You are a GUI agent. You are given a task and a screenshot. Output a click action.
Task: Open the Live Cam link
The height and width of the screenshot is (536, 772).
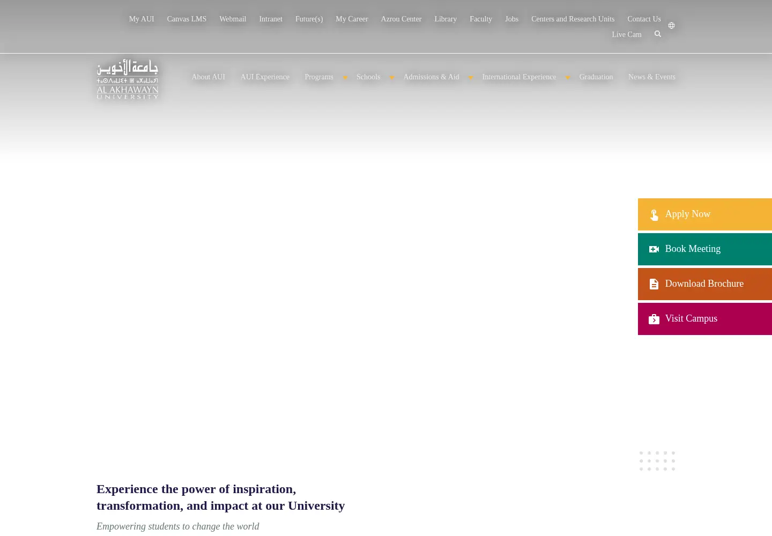(627, 35)
